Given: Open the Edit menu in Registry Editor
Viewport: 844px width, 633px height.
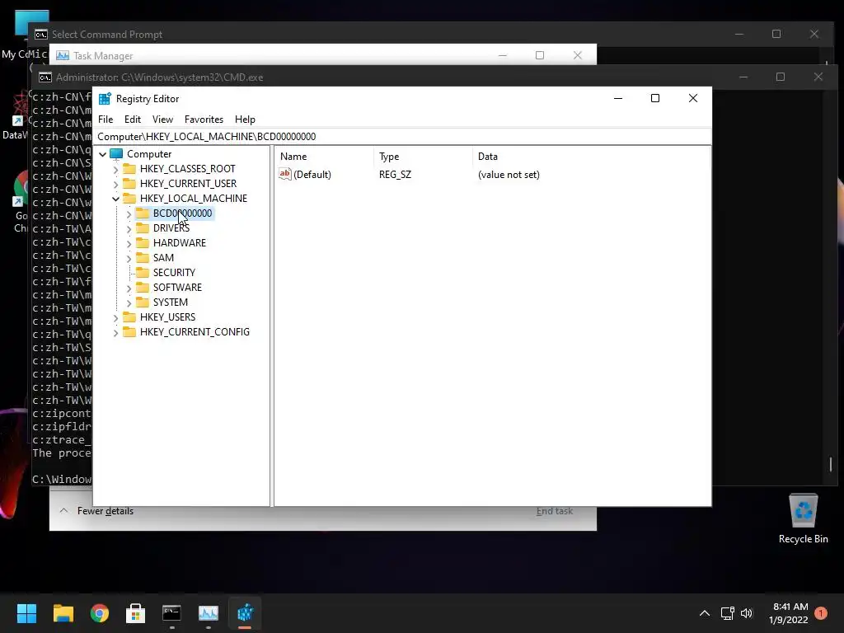Looking at the screenshot, I should [x=133, y=120].
